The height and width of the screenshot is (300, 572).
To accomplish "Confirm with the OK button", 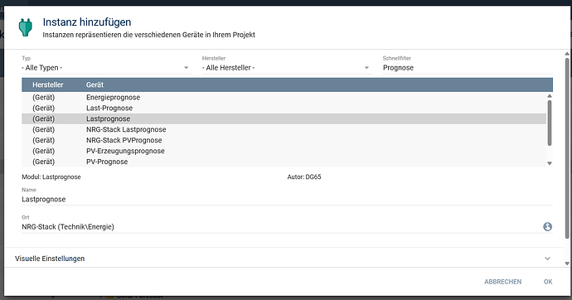I will click(x=548, y=282).
